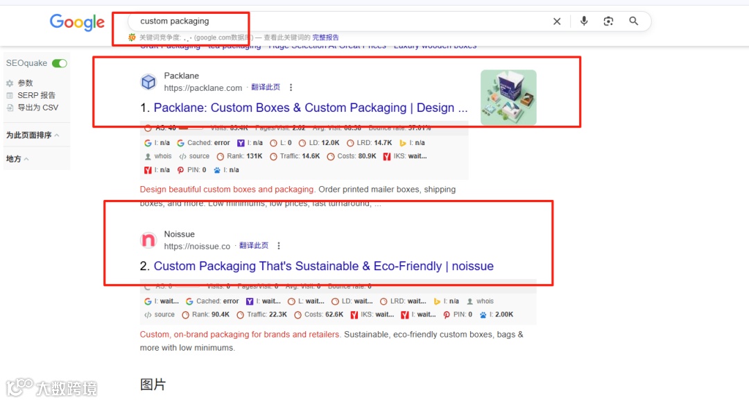This screenshot has height=402, width=749.
Task: Click the 图片 images heading
Action: tap(153, 385)
